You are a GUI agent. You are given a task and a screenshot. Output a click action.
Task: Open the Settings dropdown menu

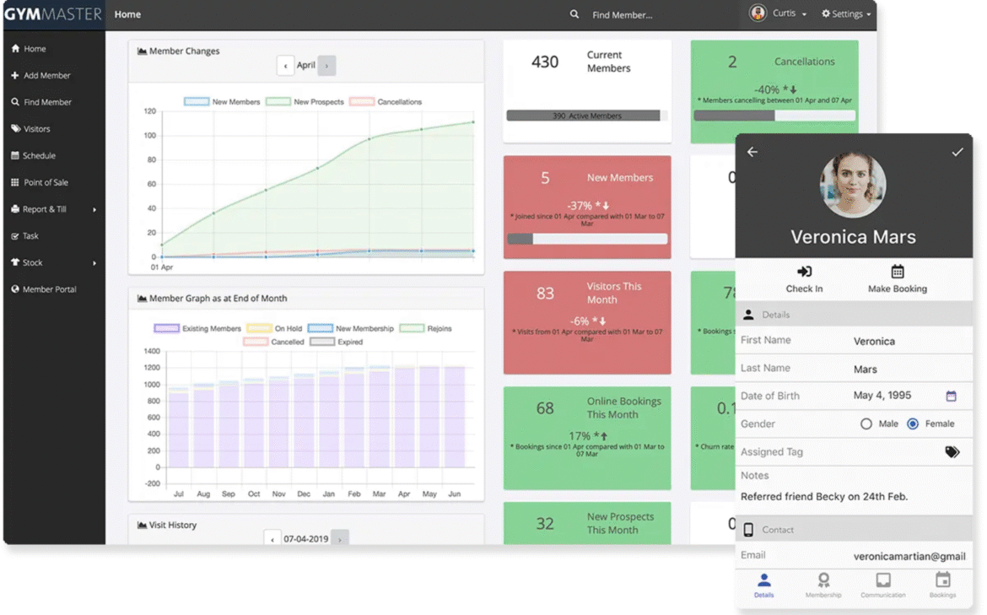[846, 14]
